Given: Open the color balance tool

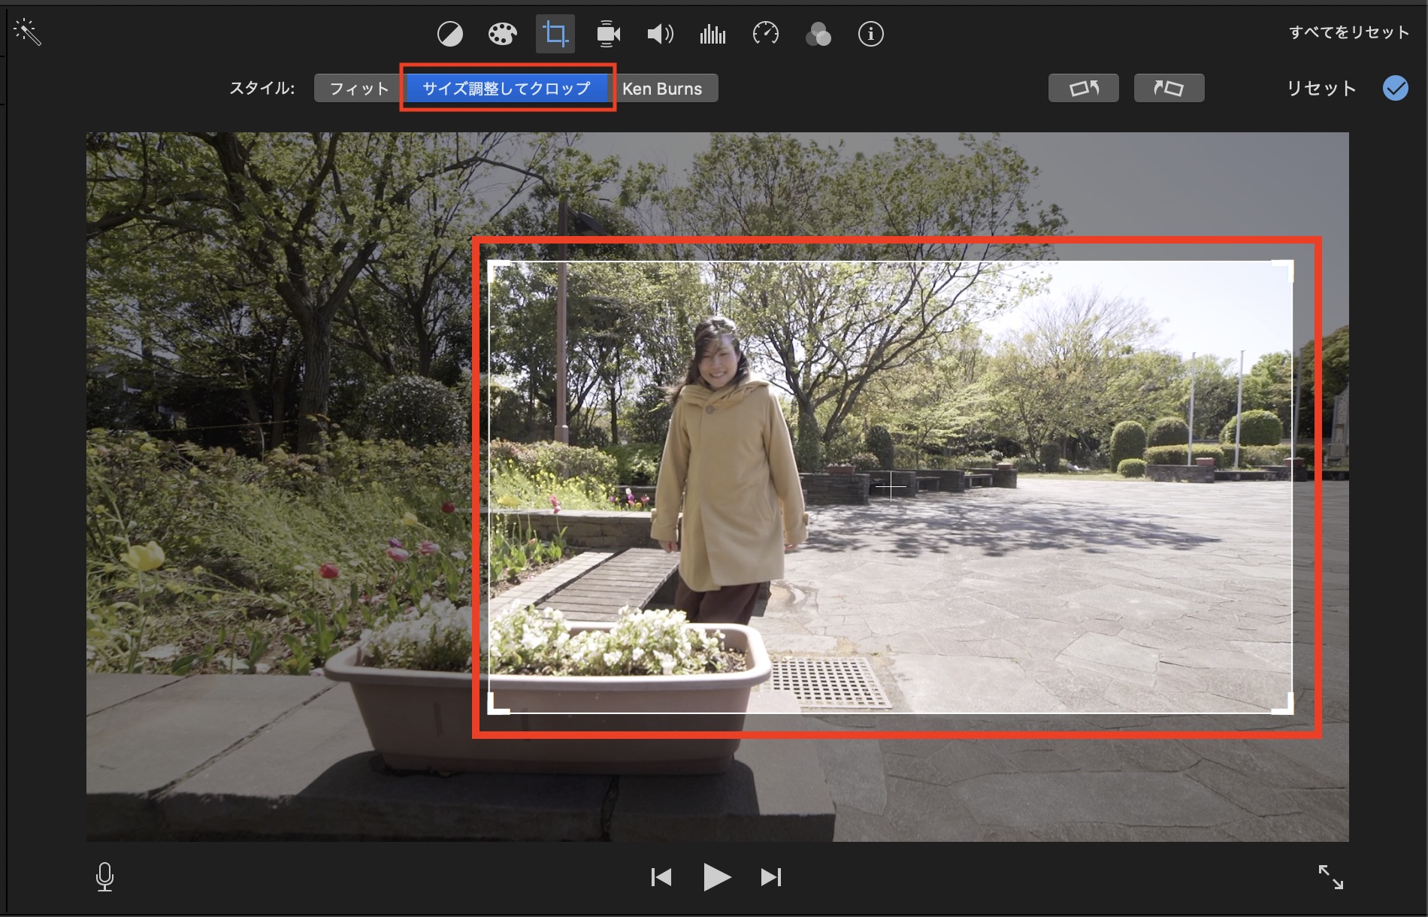Looking at the screenshot, I should 450,34.
